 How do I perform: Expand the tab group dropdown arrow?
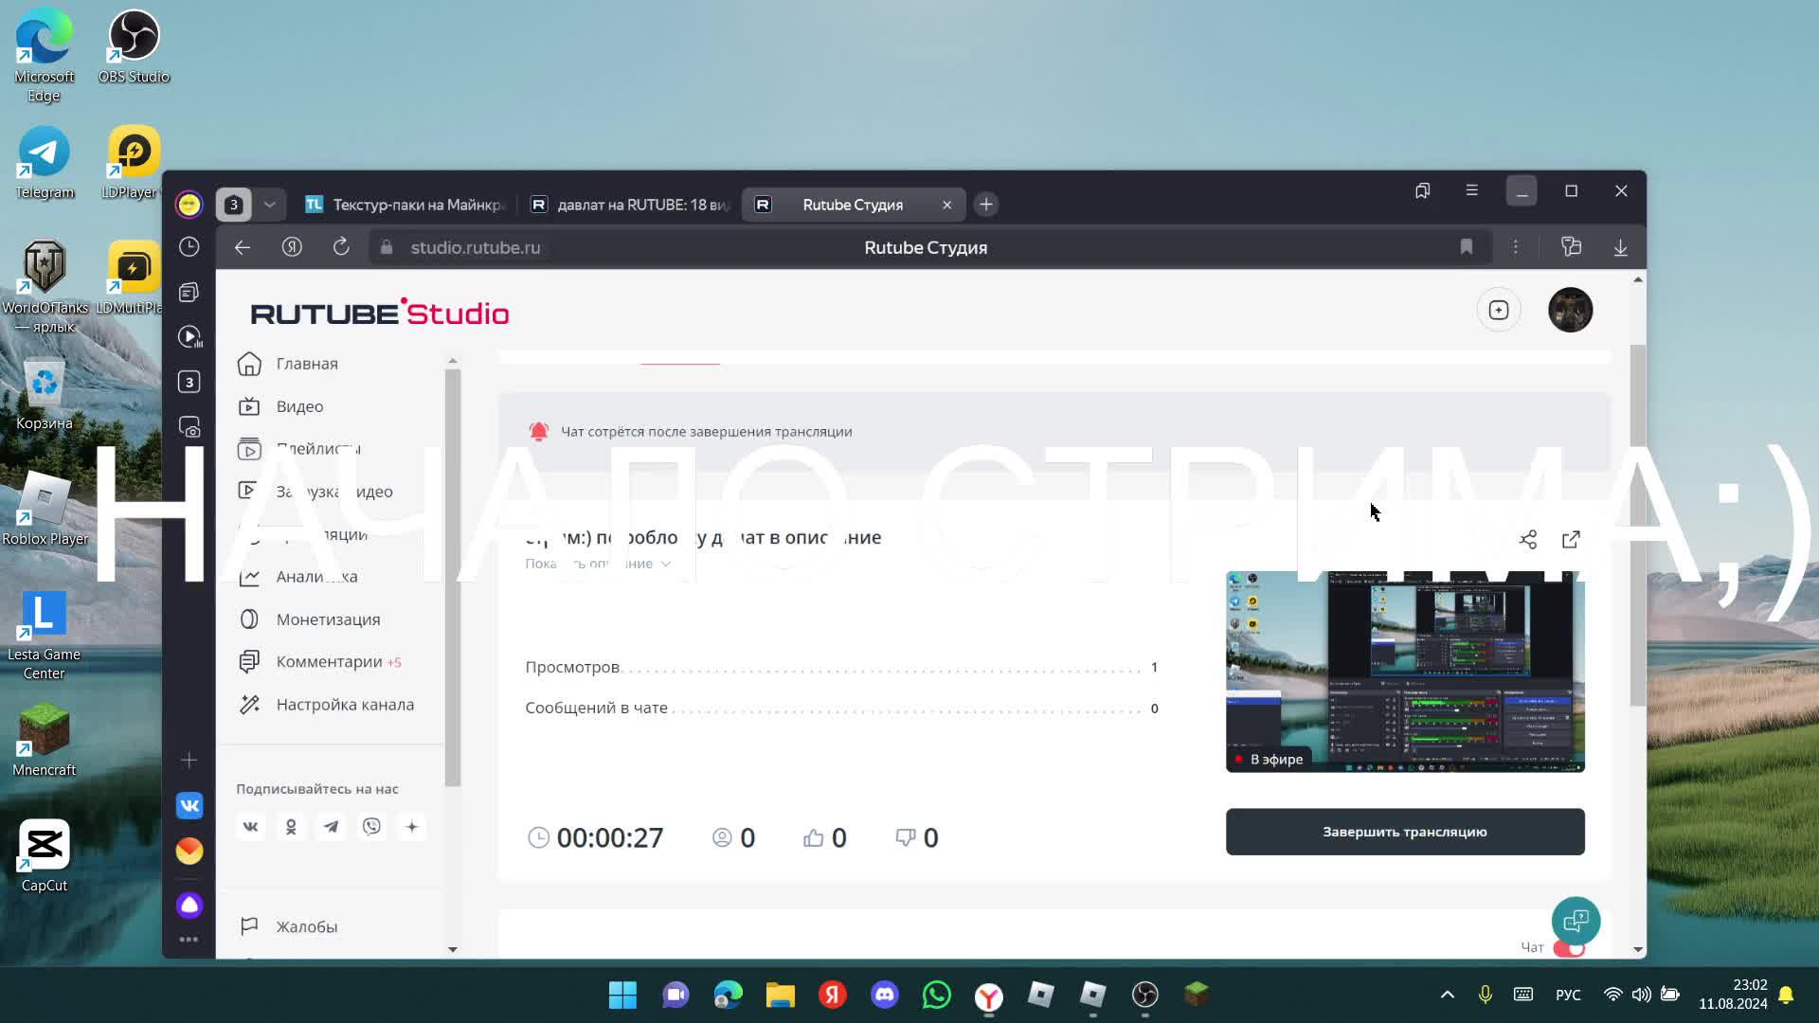pos(269,205)
